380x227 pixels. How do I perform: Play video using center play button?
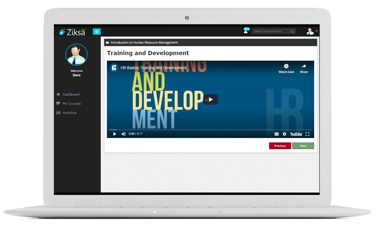click(x=211, y=100)
